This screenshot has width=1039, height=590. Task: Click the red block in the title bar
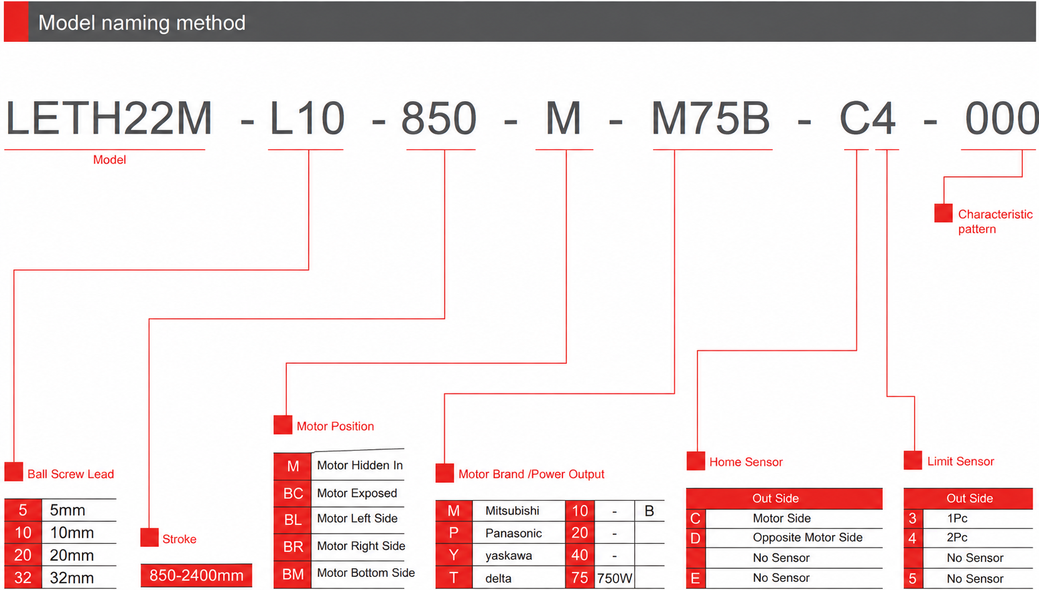16,22
